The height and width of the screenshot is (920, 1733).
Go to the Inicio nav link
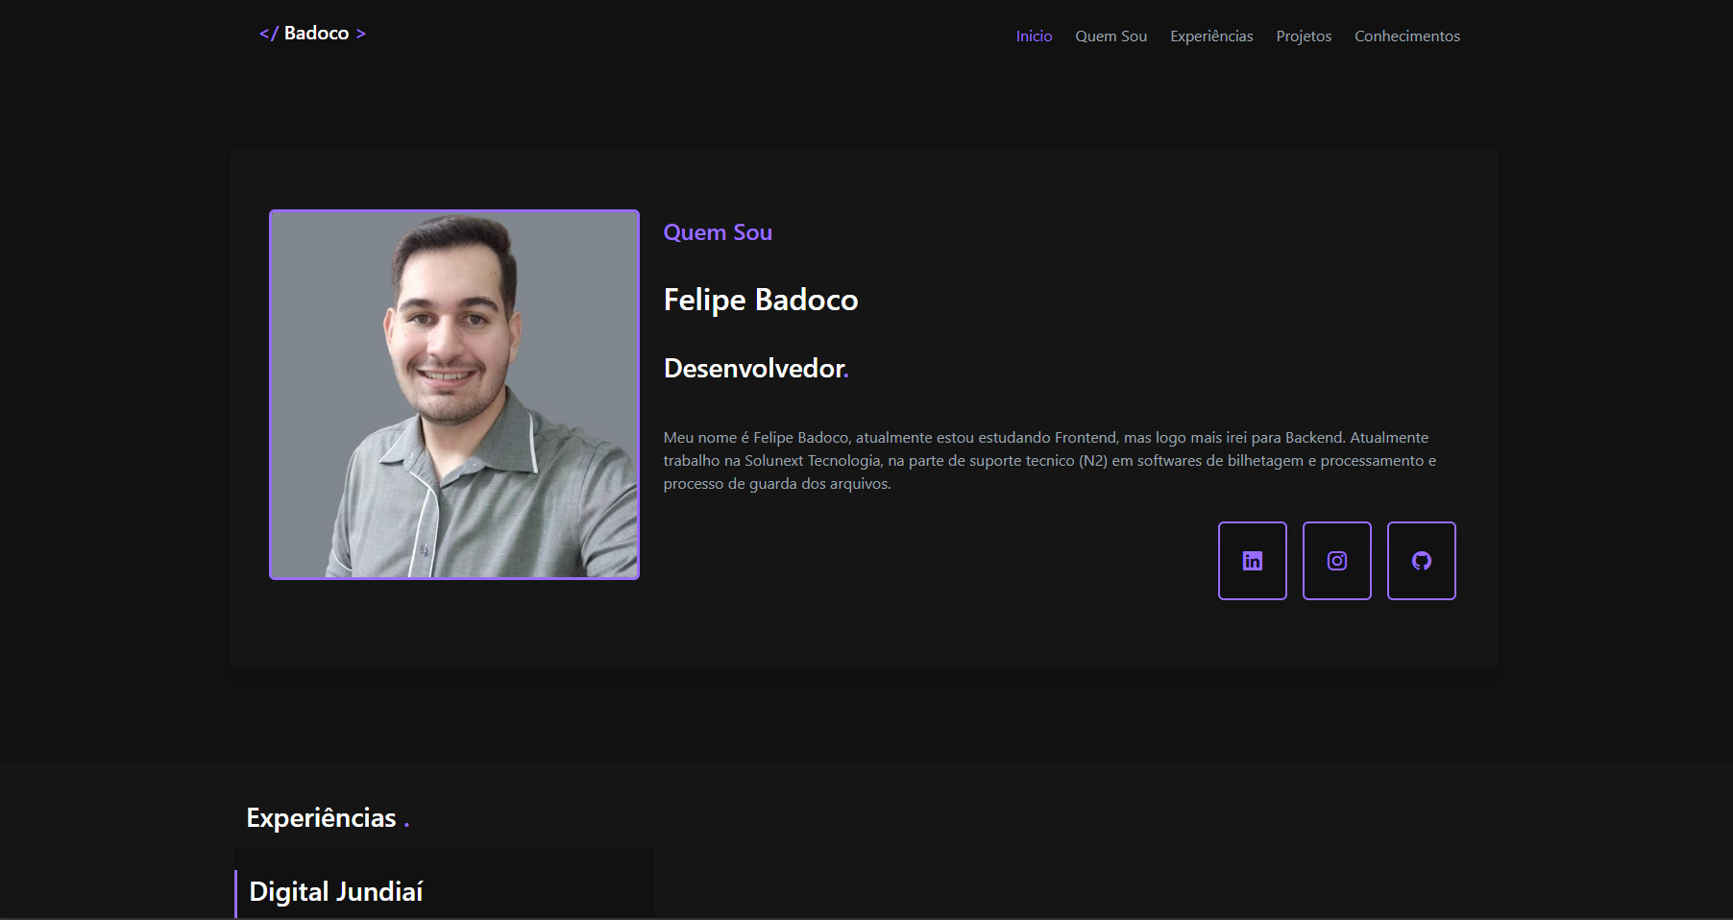[1034, 36]
